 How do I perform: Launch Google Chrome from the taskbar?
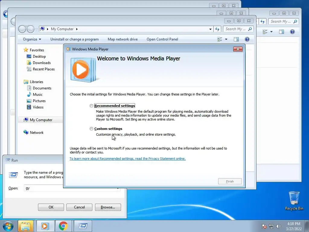tap(63, 226)
